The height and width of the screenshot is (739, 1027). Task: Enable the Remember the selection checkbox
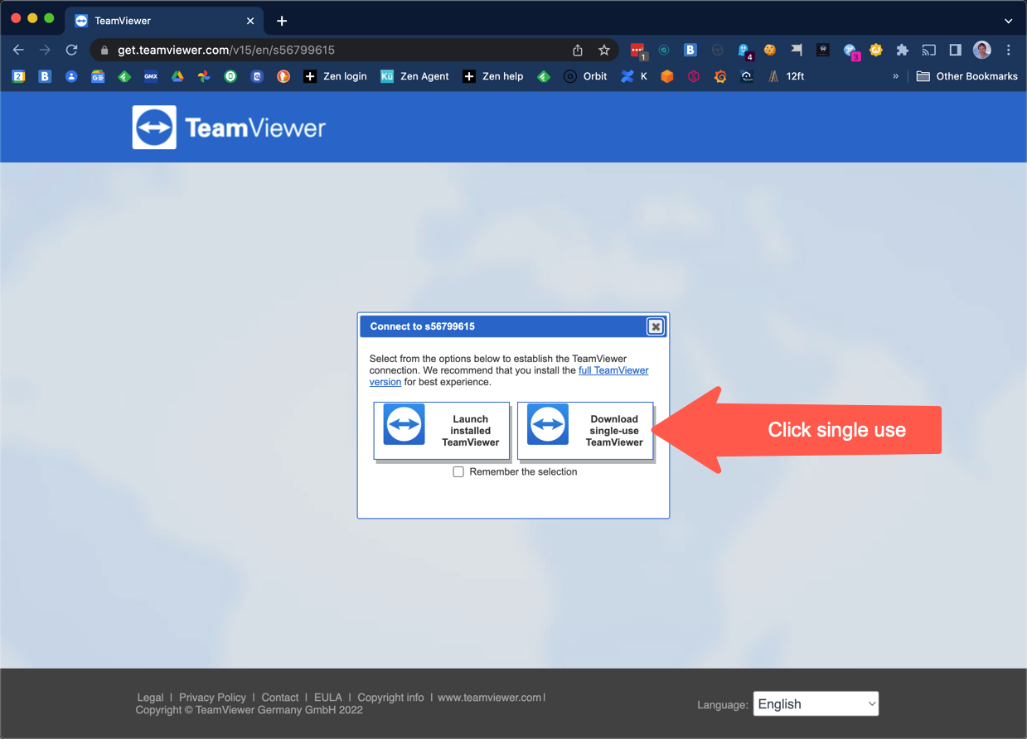458,472
